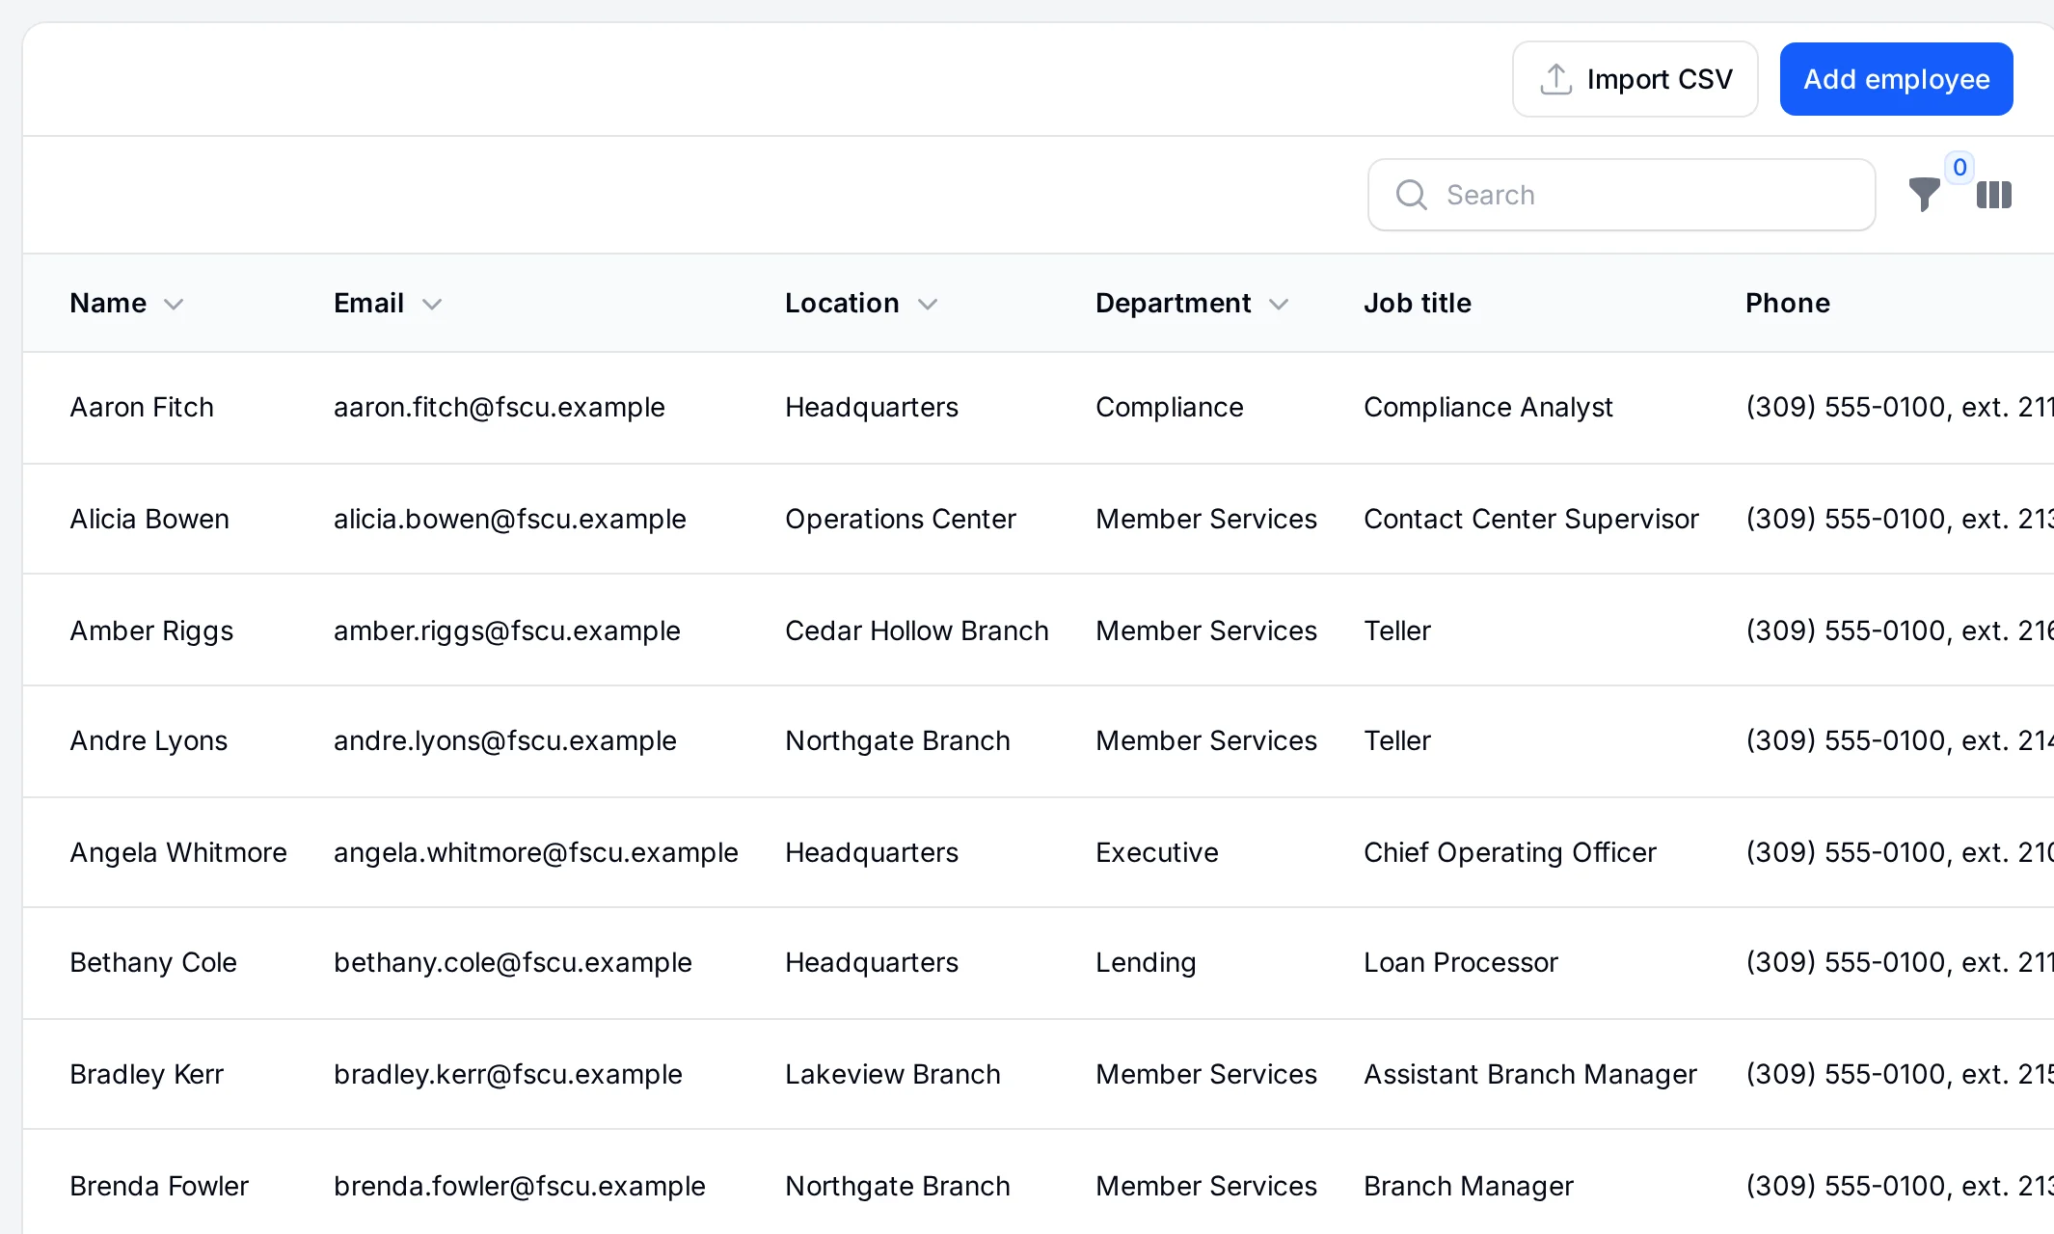This screenshot has height=1234, width=2054.
Task: Click the Compliance department cell
Action: 1170,407
